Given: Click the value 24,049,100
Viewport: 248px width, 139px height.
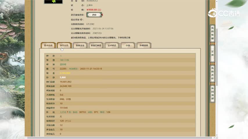Looking at the screenshot, I should click(66, 86).
